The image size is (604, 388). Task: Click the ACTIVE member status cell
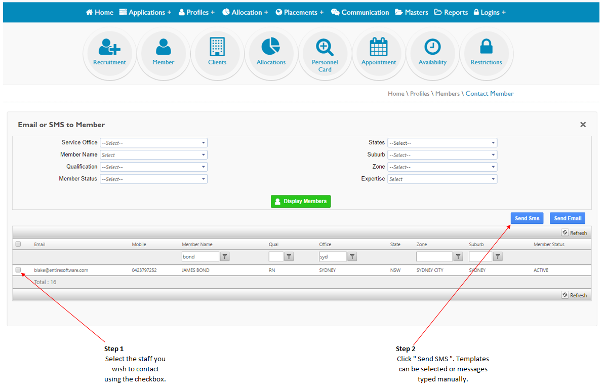pyautogui.click(x=541, y=270)
